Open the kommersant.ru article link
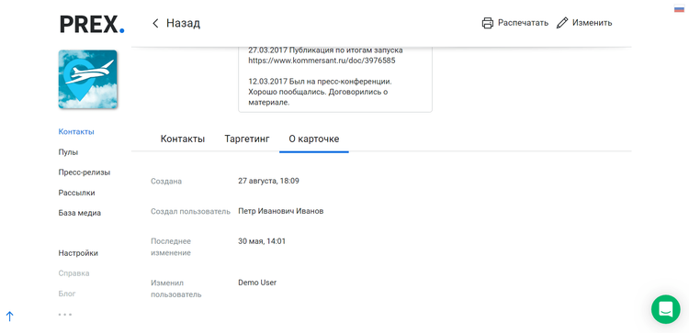This screenshot has height=333, width=689. click(322, 61)
